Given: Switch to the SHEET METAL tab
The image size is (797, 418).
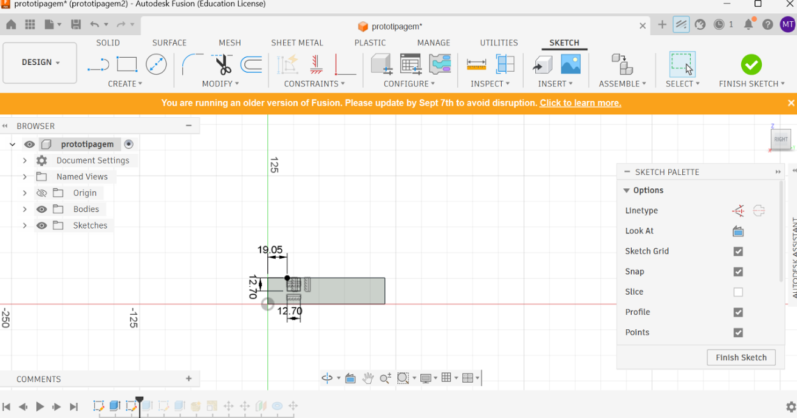Looking at the screenshot, I should point(297,43).
